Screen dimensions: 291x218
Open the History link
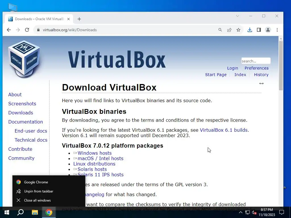click(x=261, y=75)
